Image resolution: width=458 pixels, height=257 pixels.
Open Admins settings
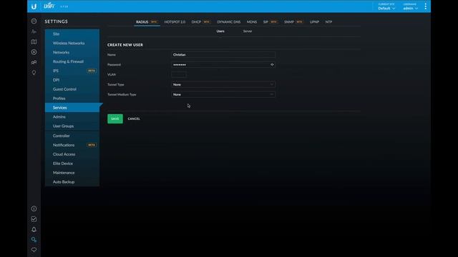(x=72, y=117)
